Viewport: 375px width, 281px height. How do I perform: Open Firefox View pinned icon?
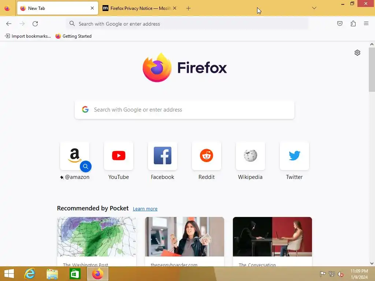tap(7, 8)
